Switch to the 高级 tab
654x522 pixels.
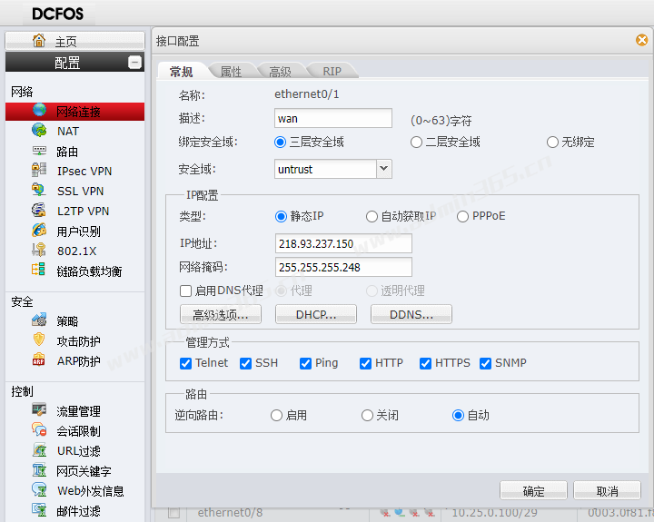pos(280,72)
